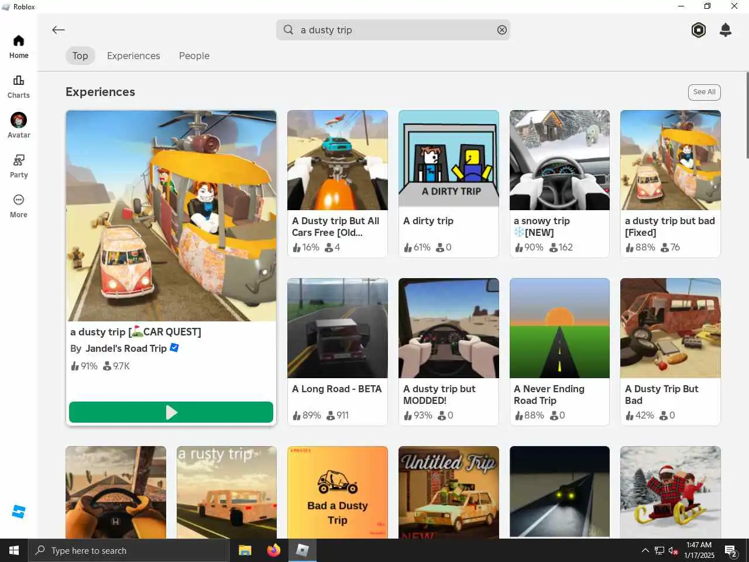Open the Robux balance icon

click(699, 30)
